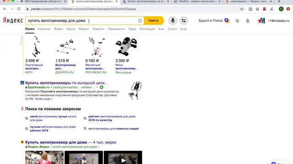Open the 'Ещё' services menu
Screen dimensions: 293x164
point(184,29)
